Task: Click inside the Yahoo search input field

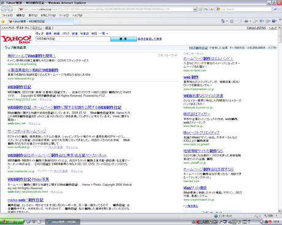Action: tap(73, 39)
